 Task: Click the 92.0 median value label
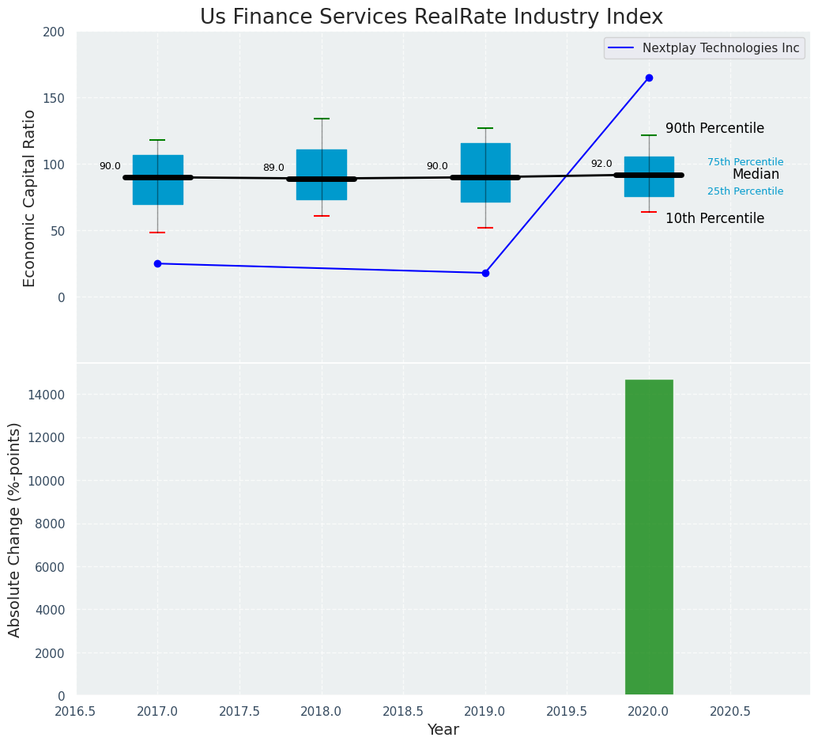[x=601, y=164]
